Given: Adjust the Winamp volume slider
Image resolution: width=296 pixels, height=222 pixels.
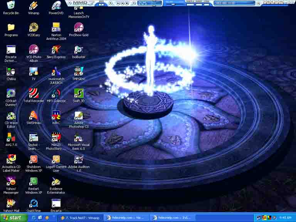Looking at the screenshot, I should pos(173,4).
